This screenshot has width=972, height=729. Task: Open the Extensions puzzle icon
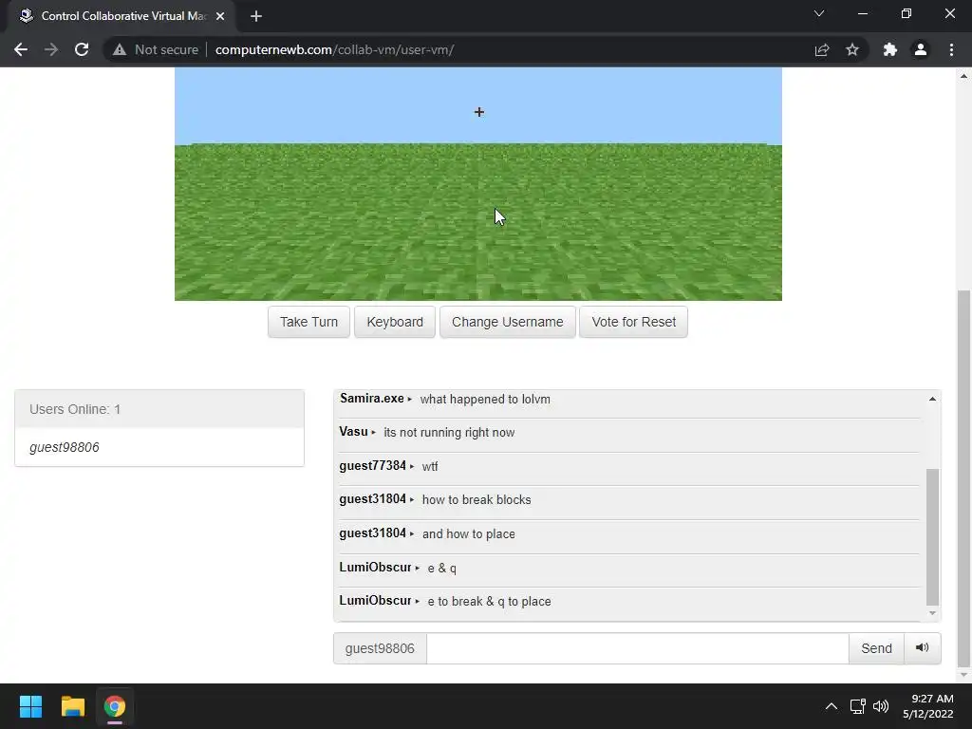tap(890, 49)
